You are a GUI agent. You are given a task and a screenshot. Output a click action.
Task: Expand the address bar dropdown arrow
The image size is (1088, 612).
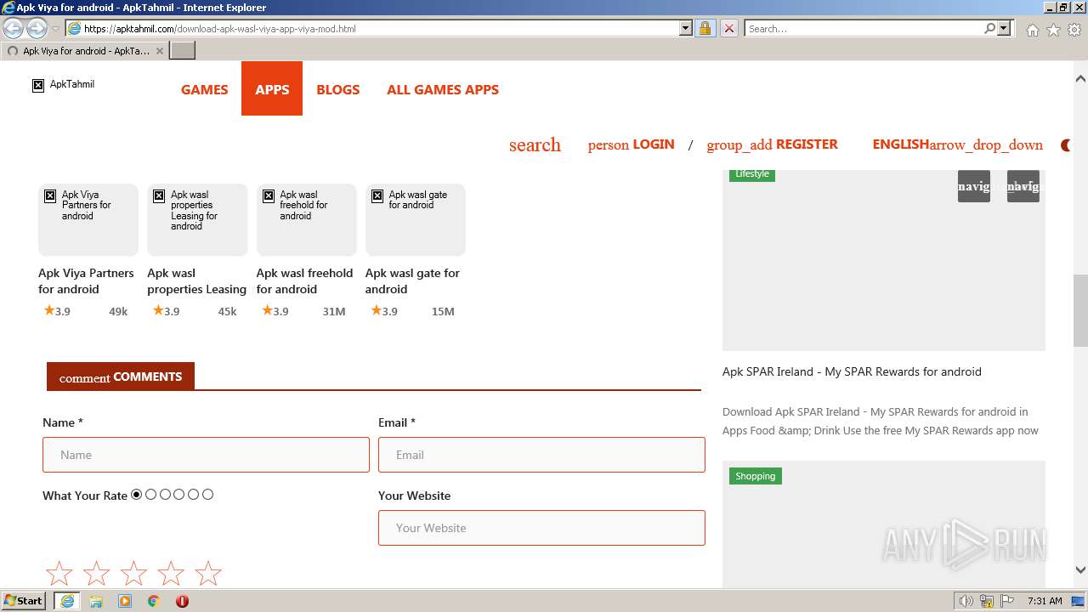pyautogui.click(x=686, y=28)
